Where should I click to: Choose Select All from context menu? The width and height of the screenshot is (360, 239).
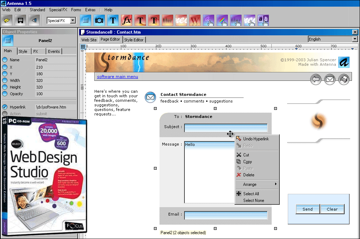click(x=257, y=194)
